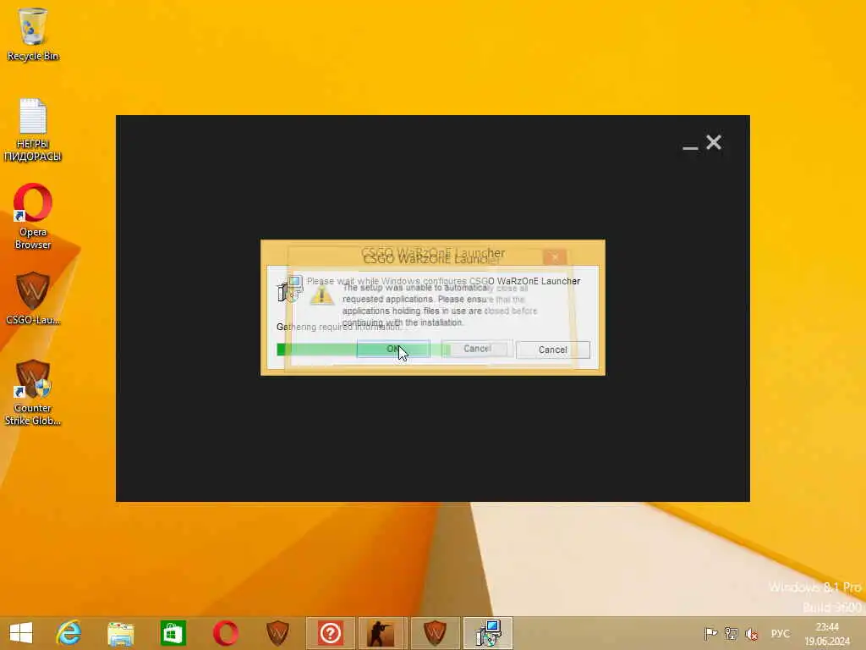Open the red question mark taskbar app
This screenshot has height=650, width=866.
tap(331, 633)
